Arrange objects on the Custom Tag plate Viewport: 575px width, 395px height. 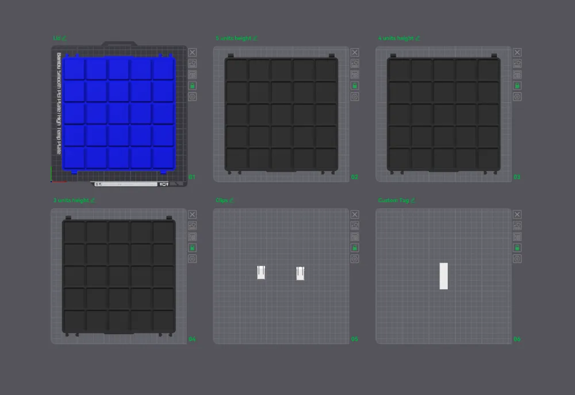tap(517, 237)
